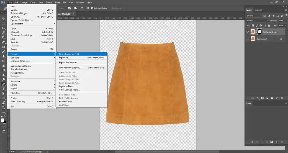Click the foreground color swatch

point(2,120)
